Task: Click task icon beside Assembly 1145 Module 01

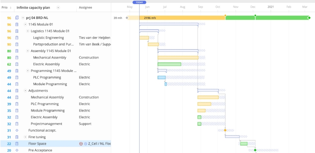Action: pos(17,51)
